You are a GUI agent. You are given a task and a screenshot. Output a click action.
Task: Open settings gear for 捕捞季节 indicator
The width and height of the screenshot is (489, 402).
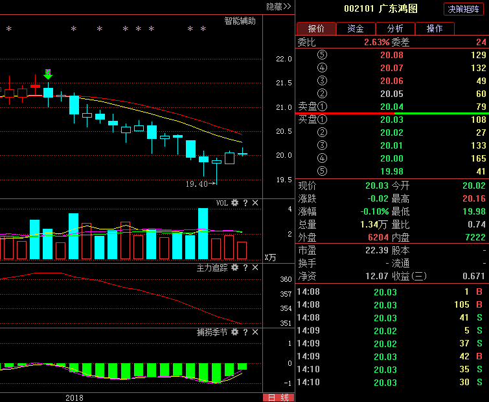point(235,332)
